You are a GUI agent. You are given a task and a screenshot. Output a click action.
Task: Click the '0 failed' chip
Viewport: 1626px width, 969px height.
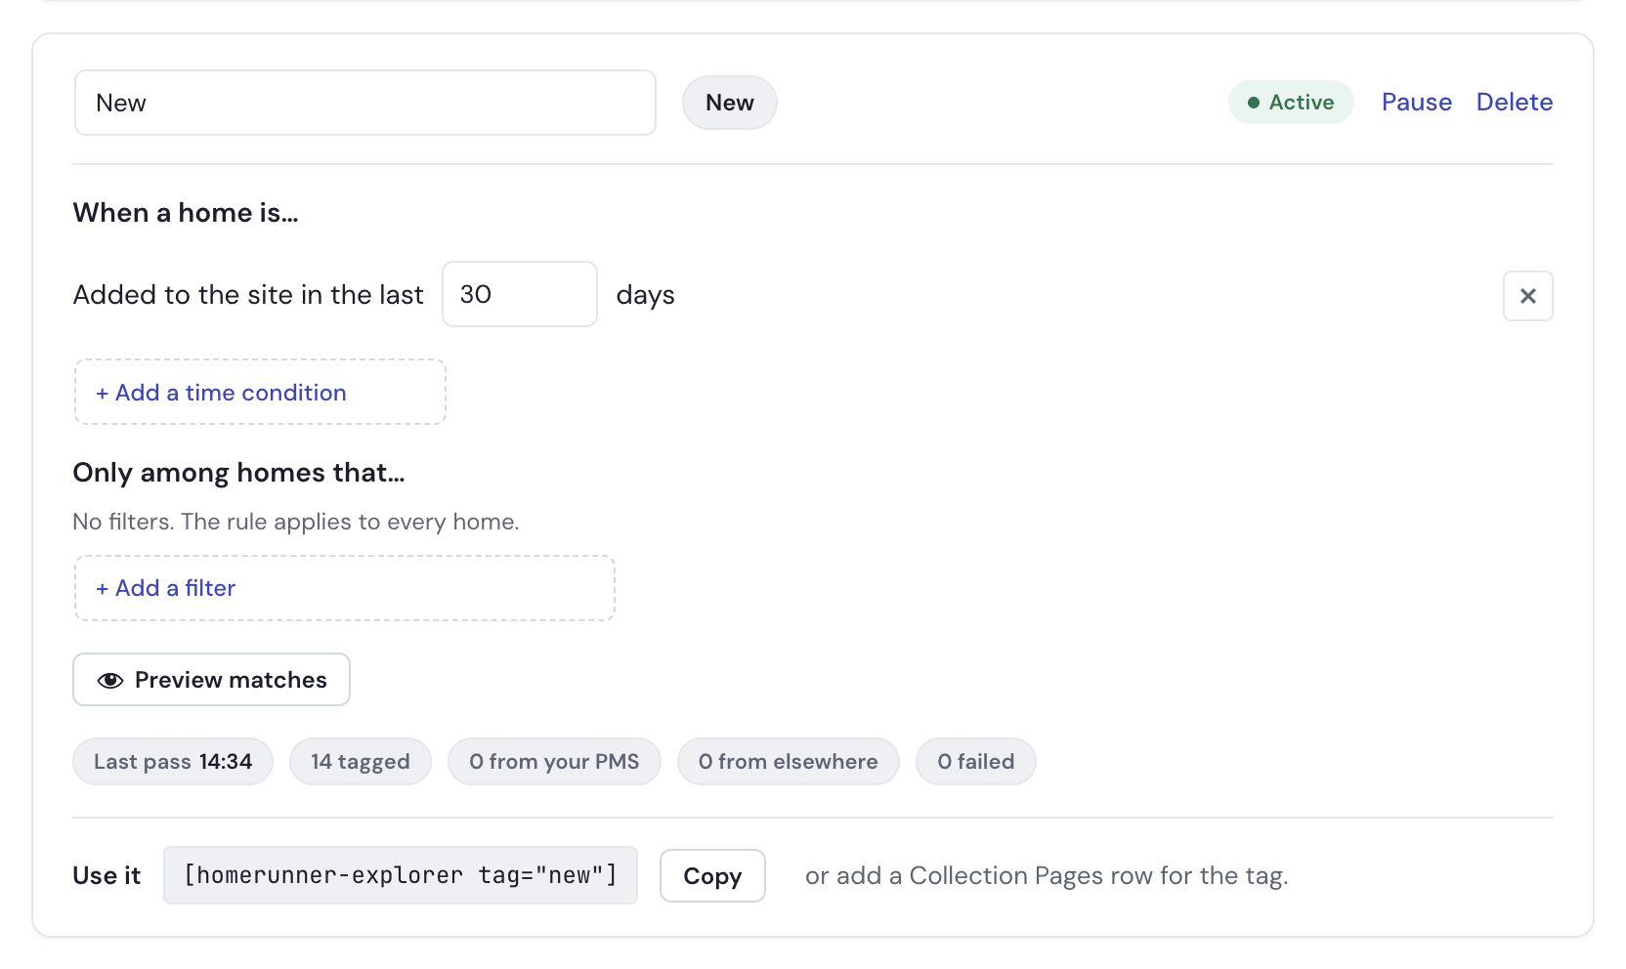[x=975, y=762]
